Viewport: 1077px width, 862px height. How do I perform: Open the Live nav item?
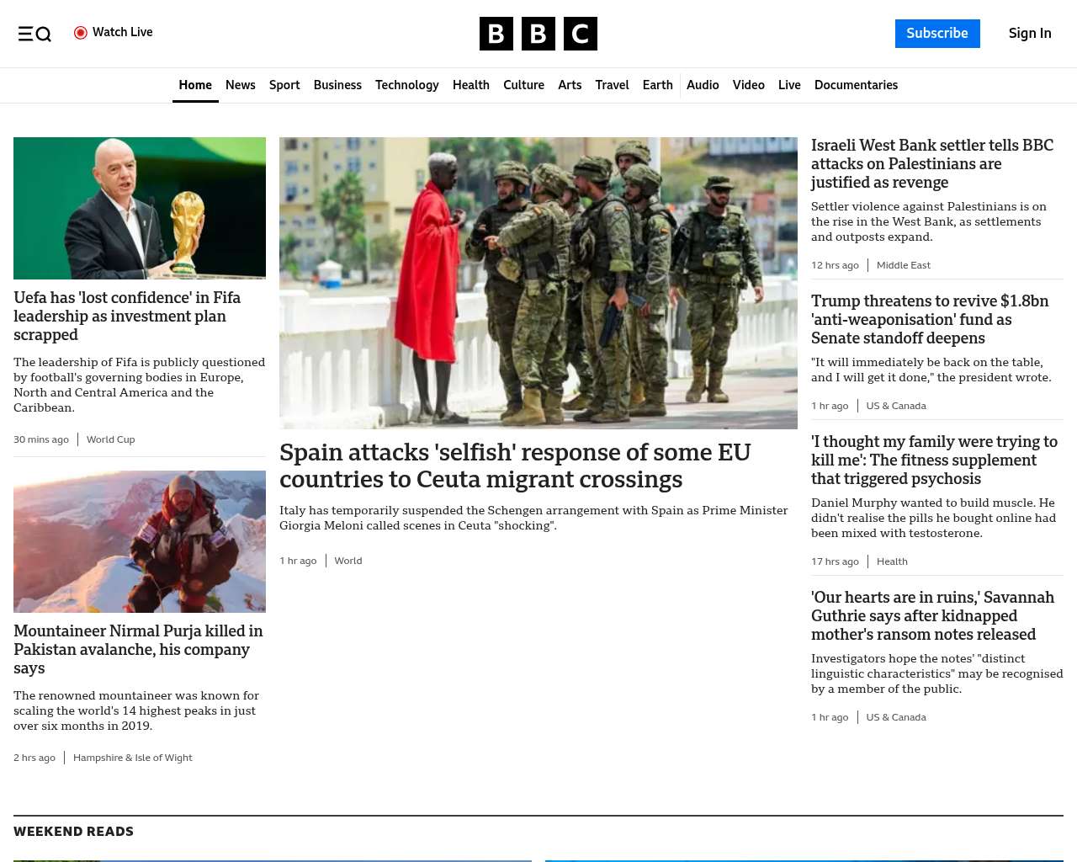789,85
